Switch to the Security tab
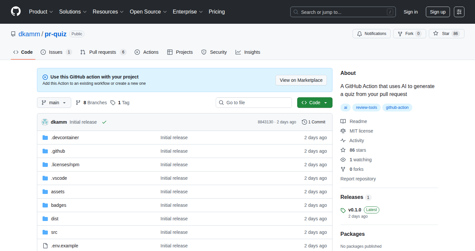This screenshot has width=475, height=251. (214, 52)
